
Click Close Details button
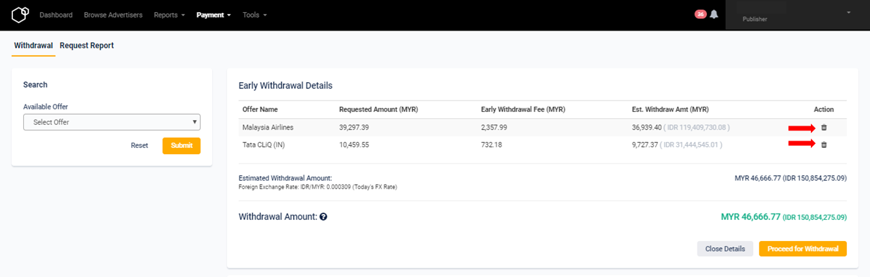725,248
